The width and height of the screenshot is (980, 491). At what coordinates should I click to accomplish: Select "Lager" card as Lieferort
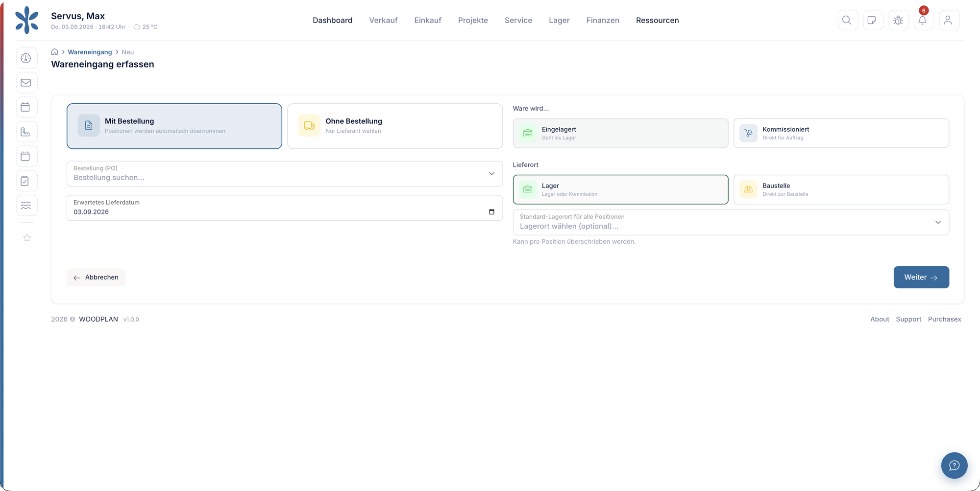(620, 189)
